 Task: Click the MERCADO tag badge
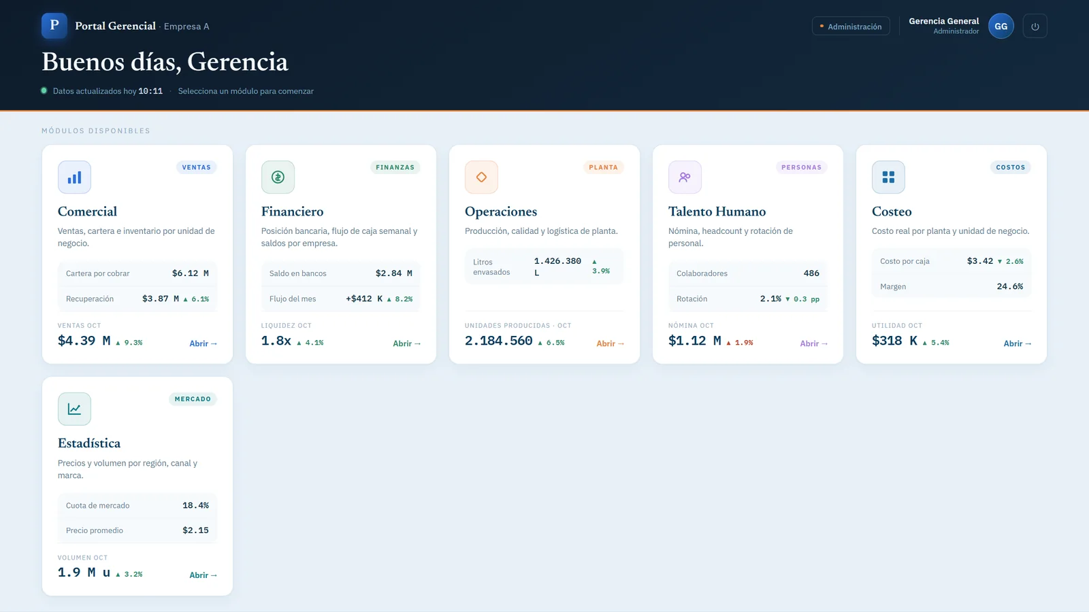[193, 399]
